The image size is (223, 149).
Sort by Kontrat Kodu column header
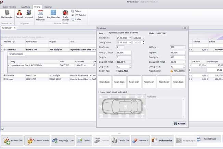click(37, 41)
